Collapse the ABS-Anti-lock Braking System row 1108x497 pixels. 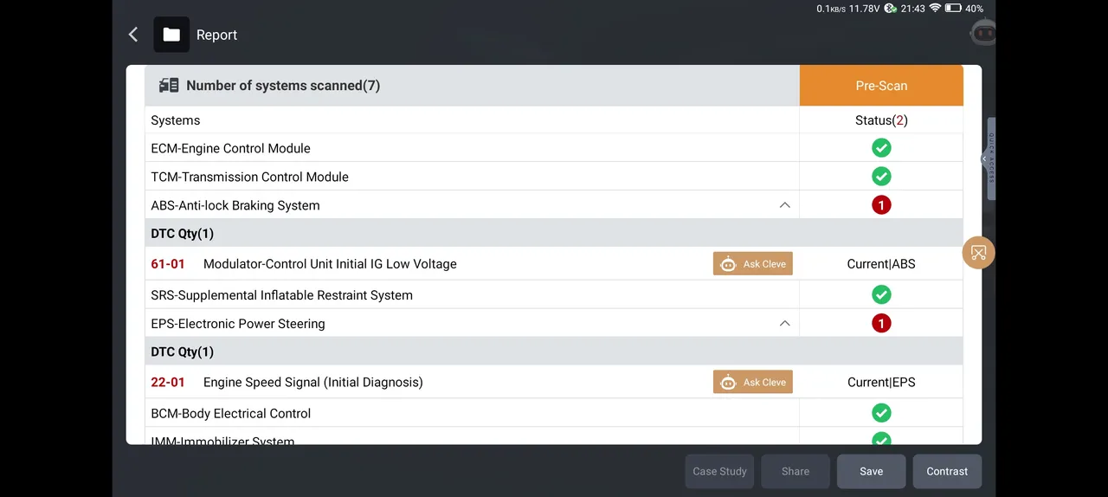pyautogui.click(x=784, y=205)
